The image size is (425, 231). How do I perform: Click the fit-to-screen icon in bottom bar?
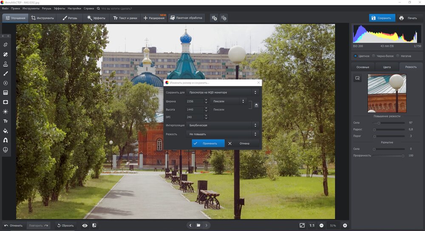pos(302,225)
